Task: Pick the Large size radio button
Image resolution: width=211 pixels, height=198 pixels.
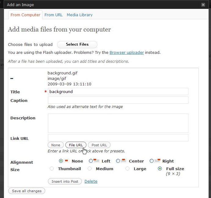Action: tap(127, 169)
